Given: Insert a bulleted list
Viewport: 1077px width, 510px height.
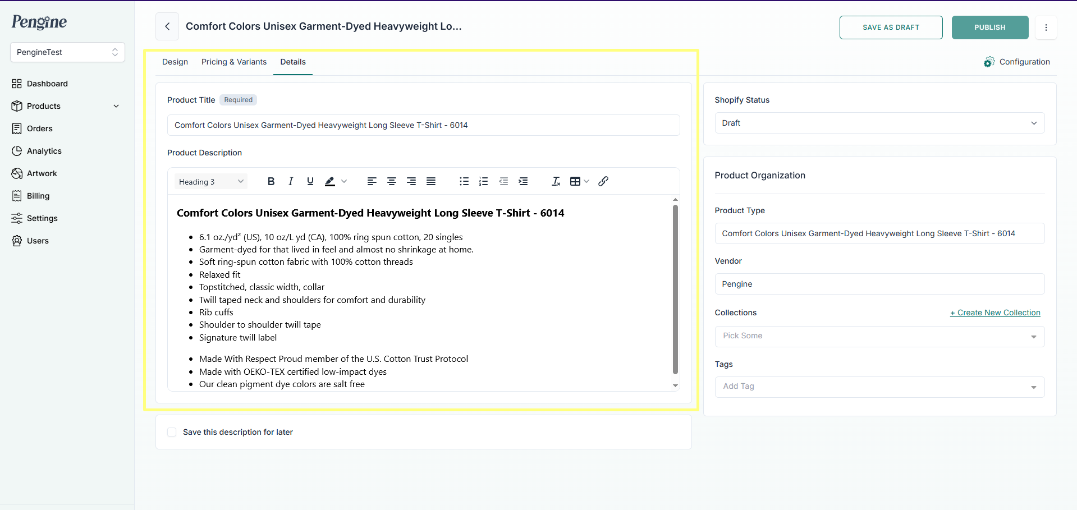Looking at the screenshot, I should 464,181.
